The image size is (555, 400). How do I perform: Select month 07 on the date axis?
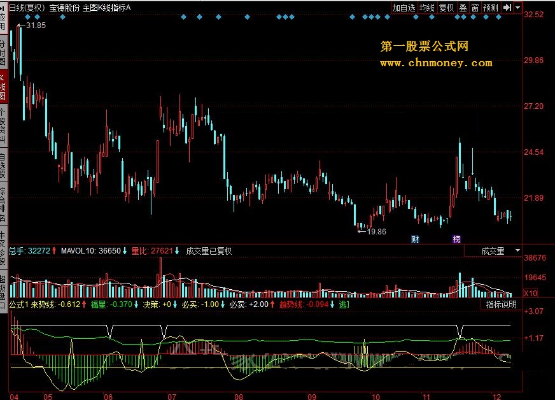(x=172, y=396)
